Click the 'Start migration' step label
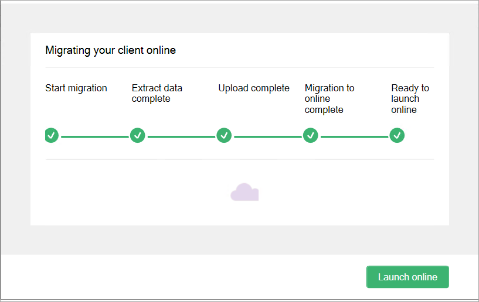 point(76,88)
